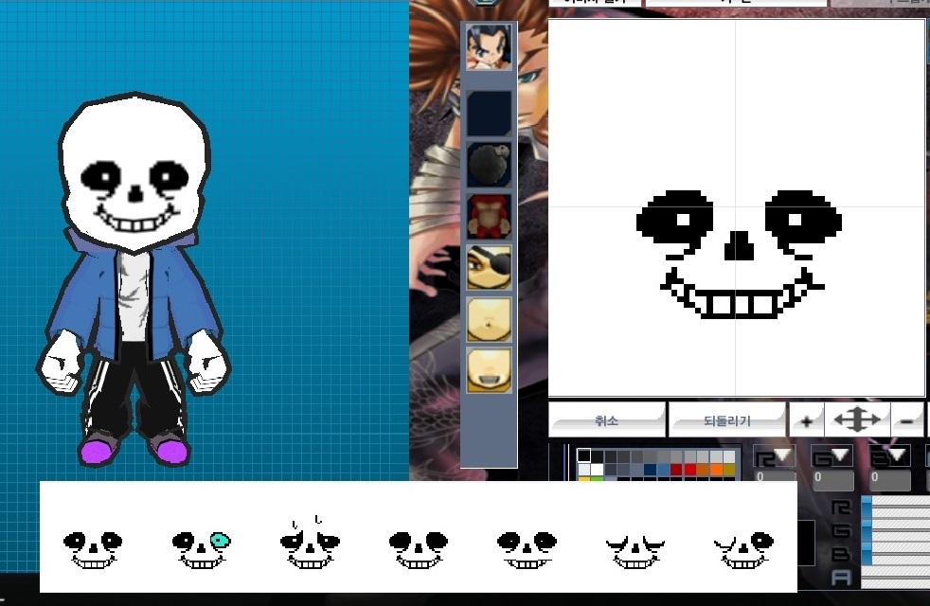Screen dimensions: 930x606
Task: Click the A (alpha) slider track
Action: click(x=896, y=578)
